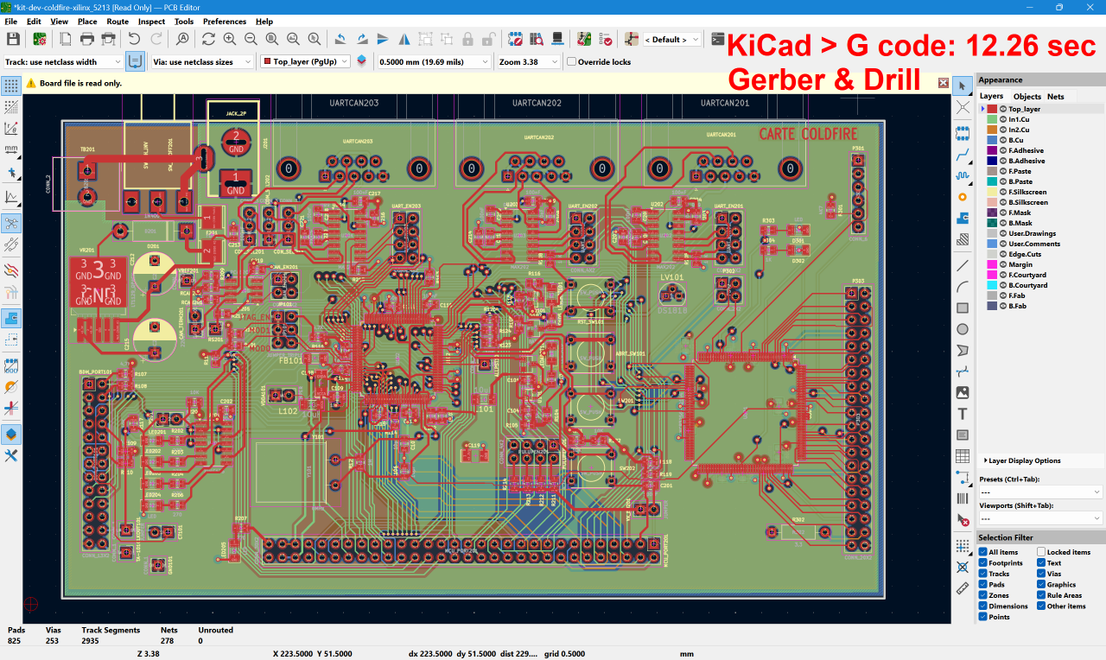Click the Save icon in top toolbar
1106x660 pixels.
click(x=13, y=39)
